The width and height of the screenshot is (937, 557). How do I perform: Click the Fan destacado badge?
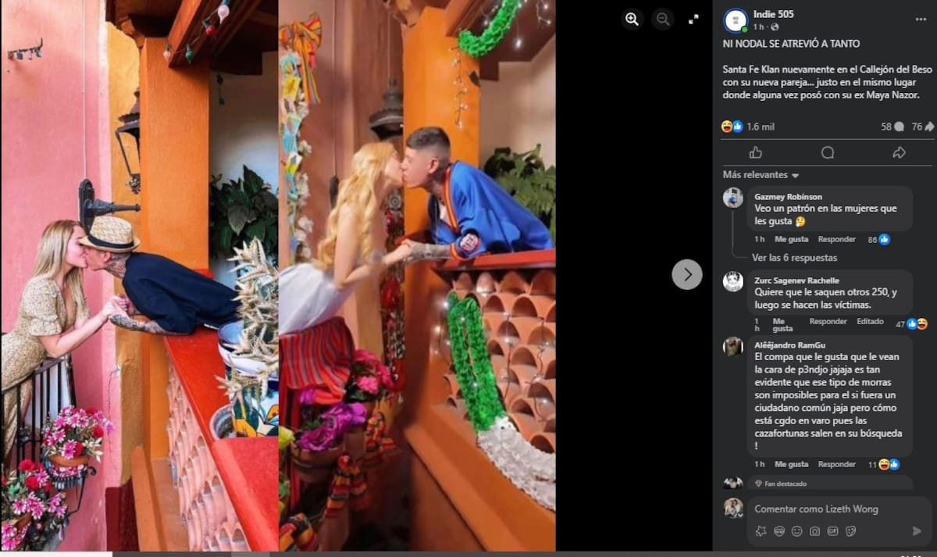pos(782,484)
